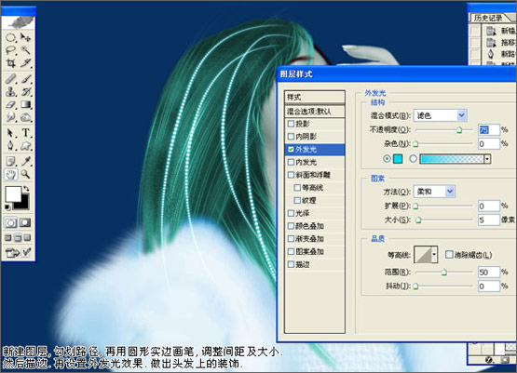Image resolution: width=517 pixels, height=373 pixels.
Task: Select the Gradient tool
Action: click(x=25, y=105)
